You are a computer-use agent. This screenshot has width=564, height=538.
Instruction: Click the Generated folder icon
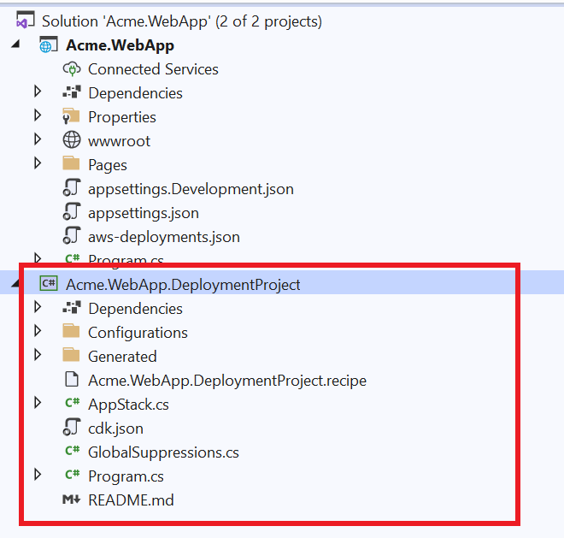click(x=71, y=355)
